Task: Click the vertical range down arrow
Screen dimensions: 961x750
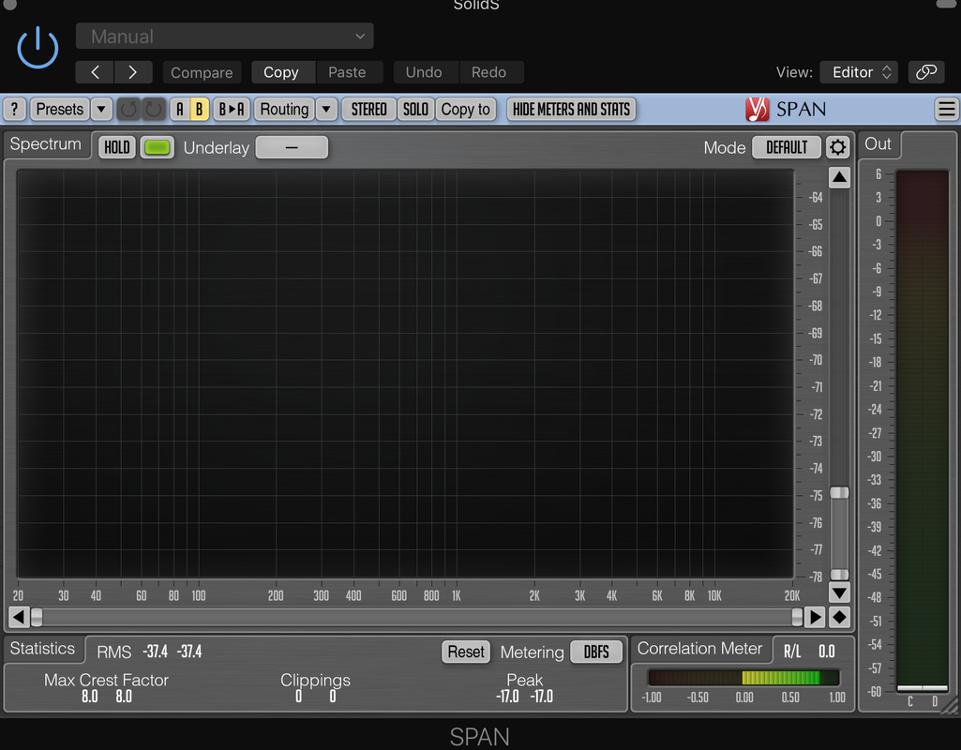Action: [x=839, y=592]
